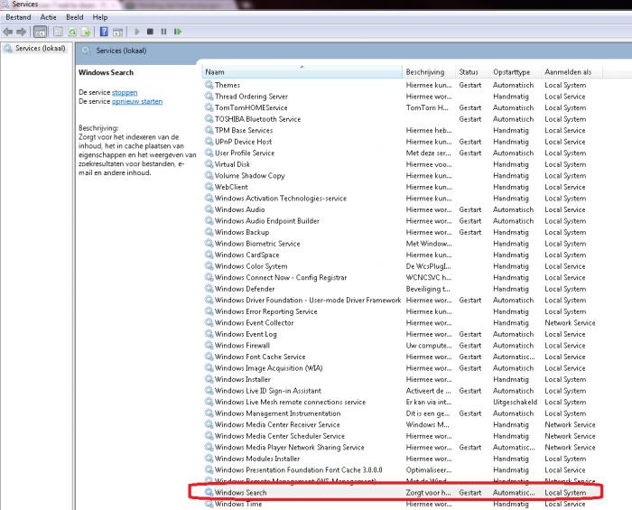The height and width of the screenshot is (510, 632).
Task: Sort by the Naam column header
Action: coord(302,71)
